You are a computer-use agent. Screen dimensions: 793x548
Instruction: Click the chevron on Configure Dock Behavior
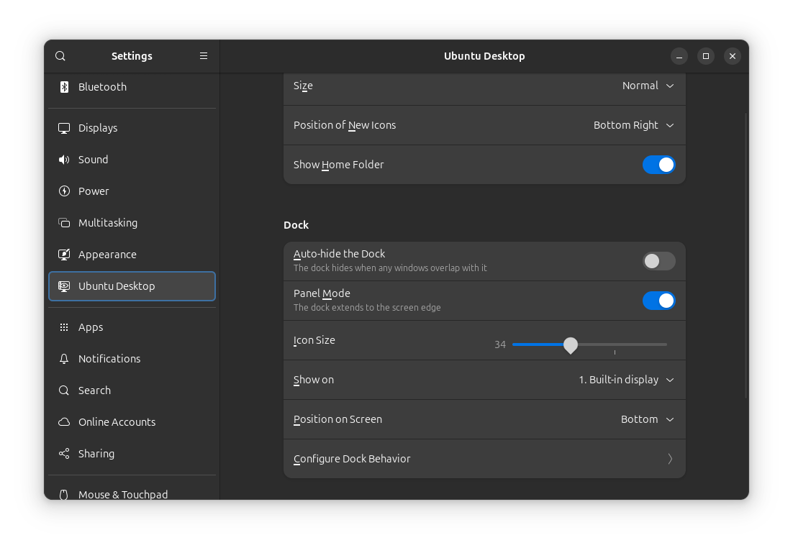[670, 459]
